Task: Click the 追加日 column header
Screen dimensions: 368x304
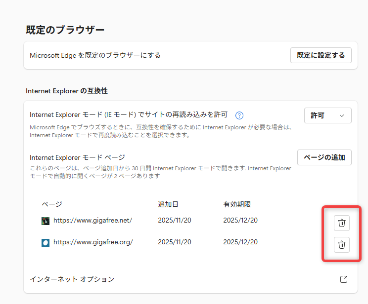Action: [168, 204]
